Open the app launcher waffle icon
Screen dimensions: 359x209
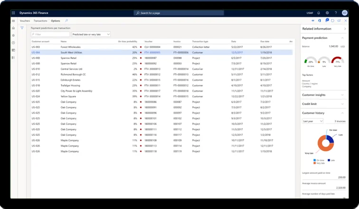pyautogui.click(x=14, y=13)
